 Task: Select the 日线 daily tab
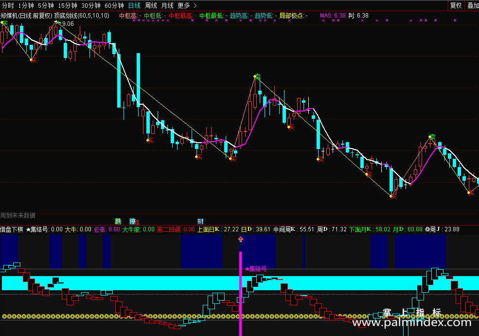pos(134,5)
